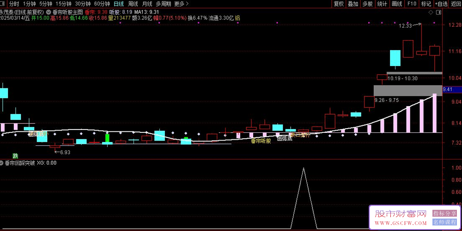Select the 15分钟 period tab
This screenshot has width=462, height=231.
tap(63, 4)
